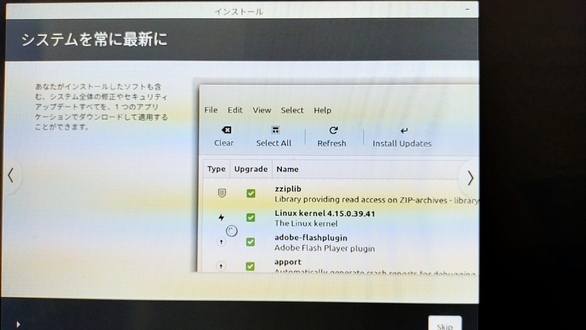The image size is (586, 330).
Task: Click the Type column header
Action: point(216,169)
